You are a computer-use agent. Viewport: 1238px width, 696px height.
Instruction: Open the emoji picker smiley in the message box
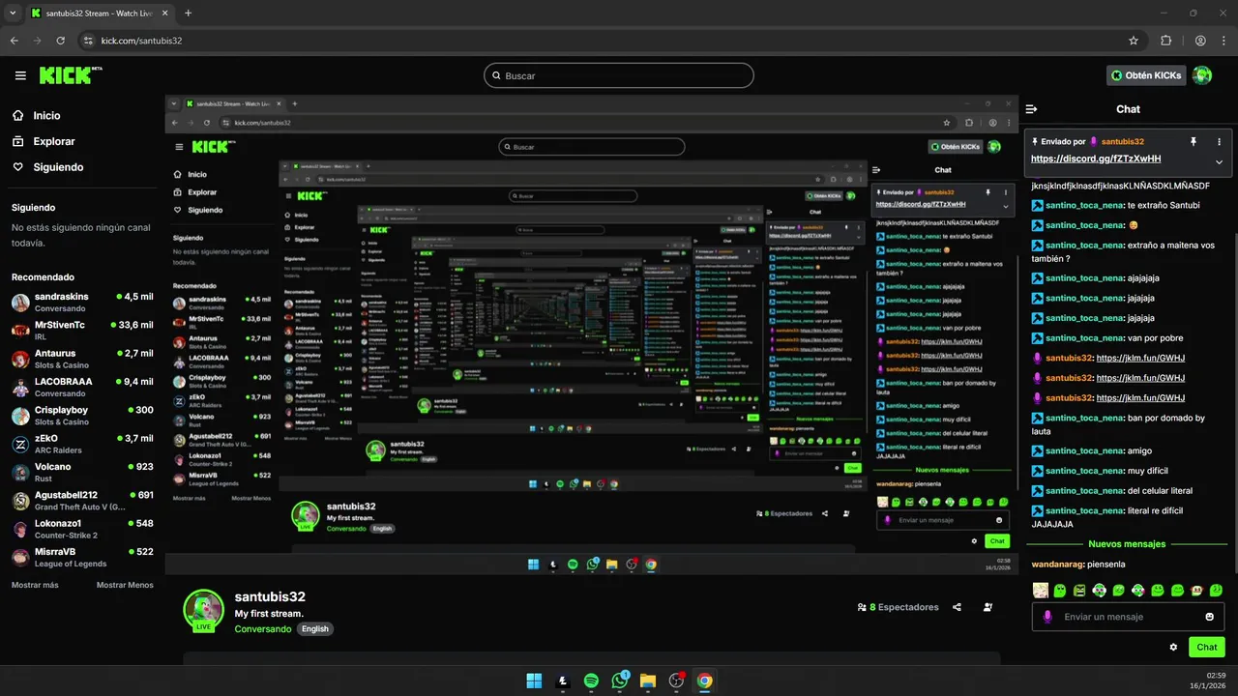point(1209,617)
